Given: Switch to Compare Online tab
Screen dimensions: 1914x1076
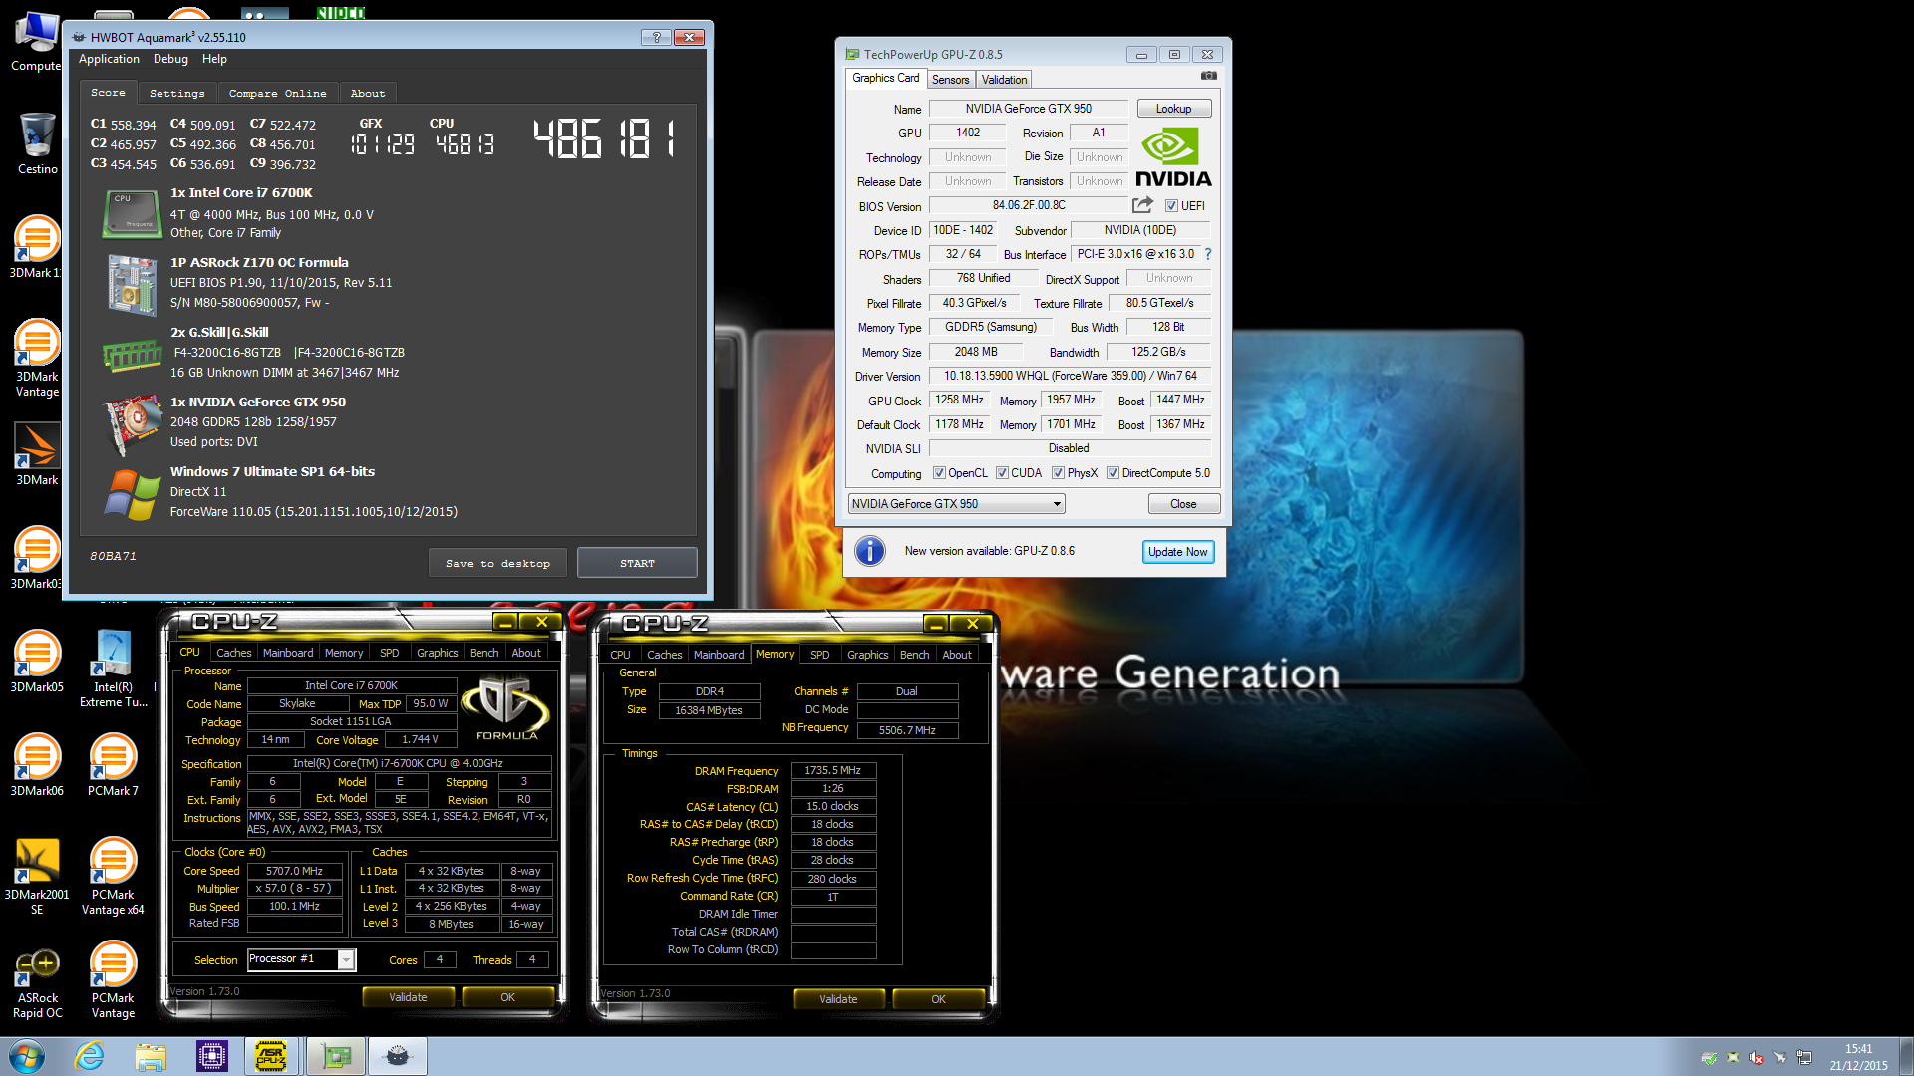Looking at the screenshot, I should (x=277, y=93).
